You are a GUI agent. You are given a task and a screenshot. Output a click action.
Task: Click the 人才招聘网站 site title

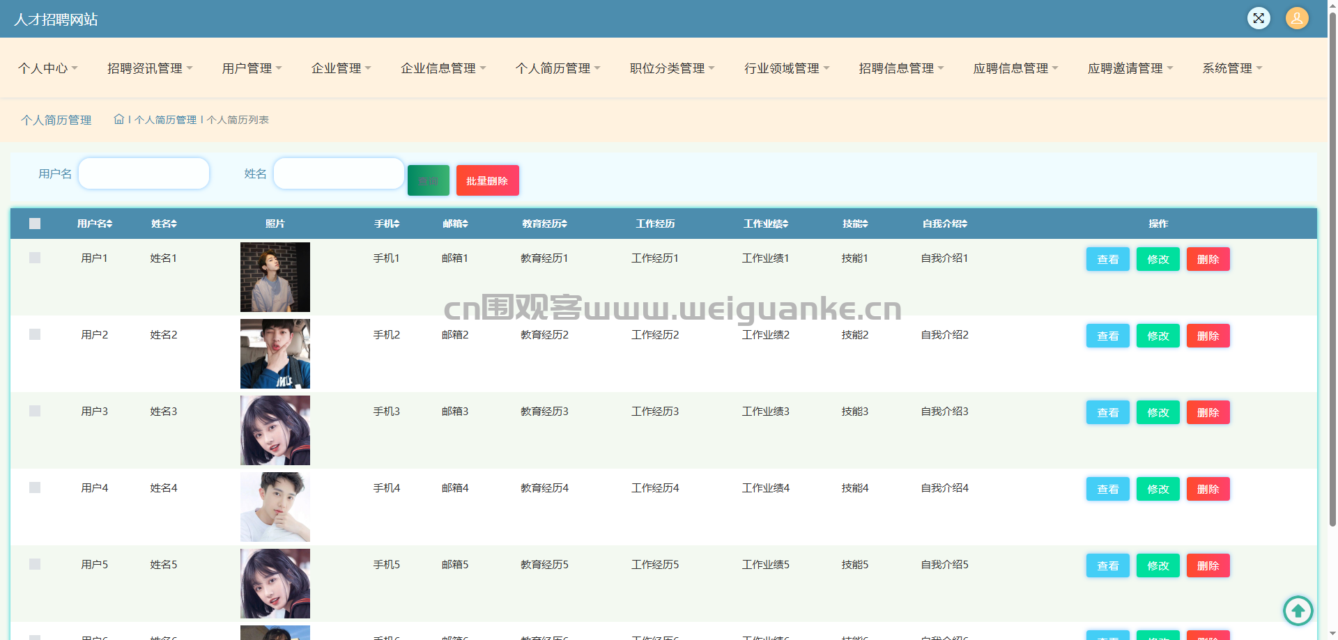click(56, 19)
